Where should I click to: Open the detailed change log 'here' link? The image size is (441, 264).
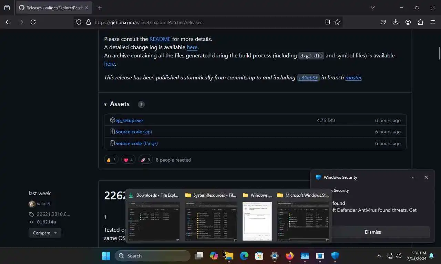pyautogui.click(x=192, y=47)
